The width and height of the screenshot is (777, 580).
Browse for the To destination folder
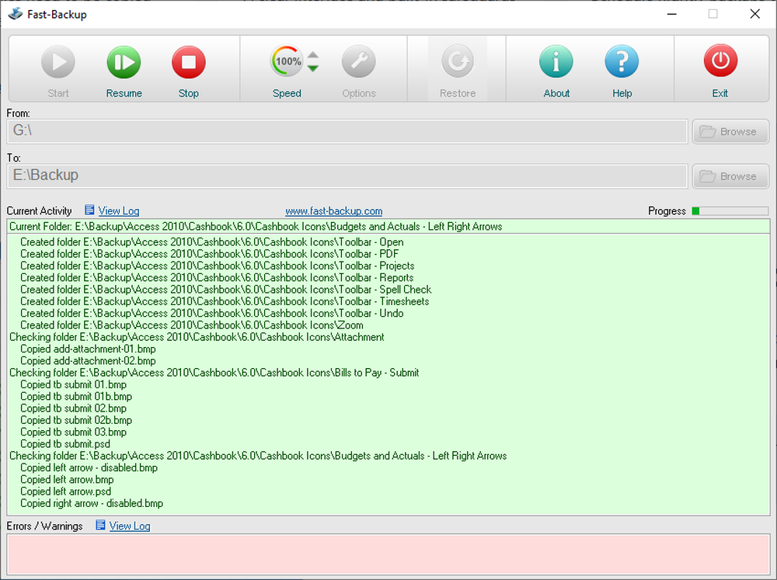(x=730, y=176)
